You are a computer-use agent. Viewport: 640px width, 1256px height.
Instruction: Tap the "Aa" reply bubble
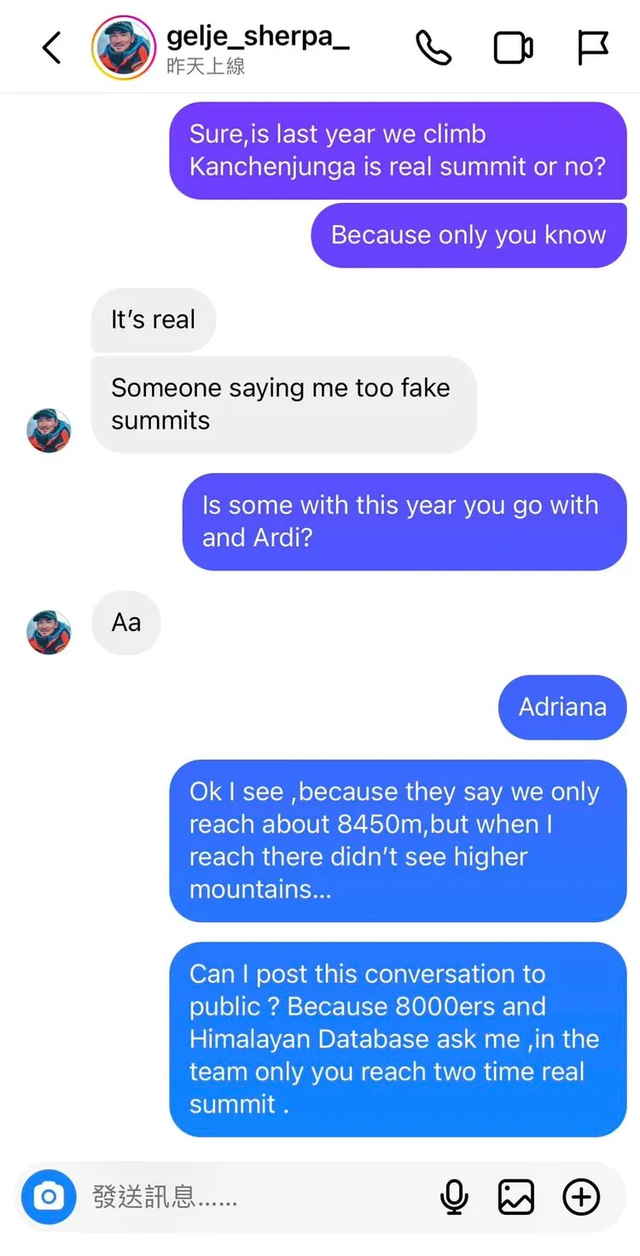coord(126,622)
